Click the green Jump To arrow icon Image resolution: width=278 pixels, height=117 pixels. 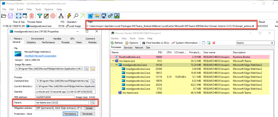point(82,16)
